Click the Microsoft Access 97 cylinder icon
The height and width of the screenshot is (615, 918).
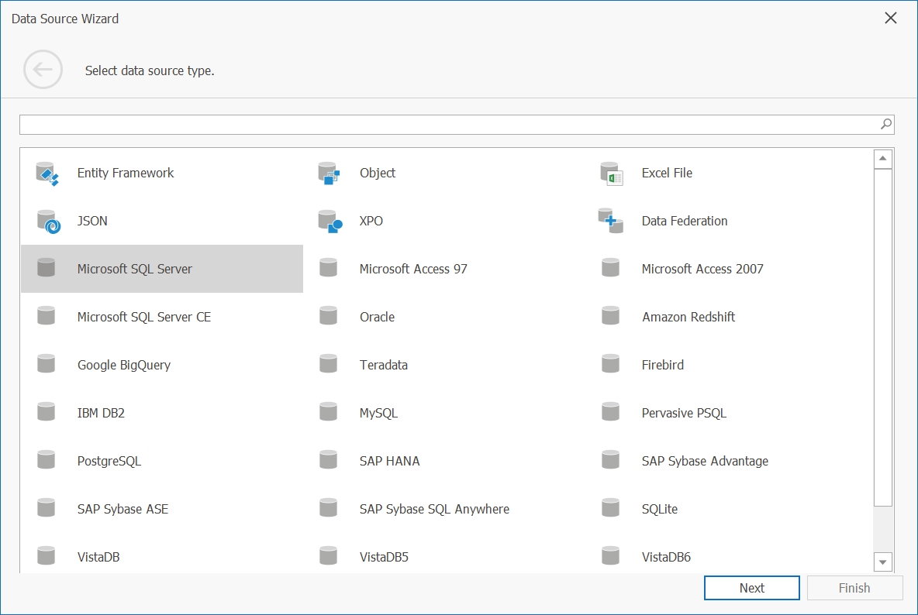coord(329,268)
